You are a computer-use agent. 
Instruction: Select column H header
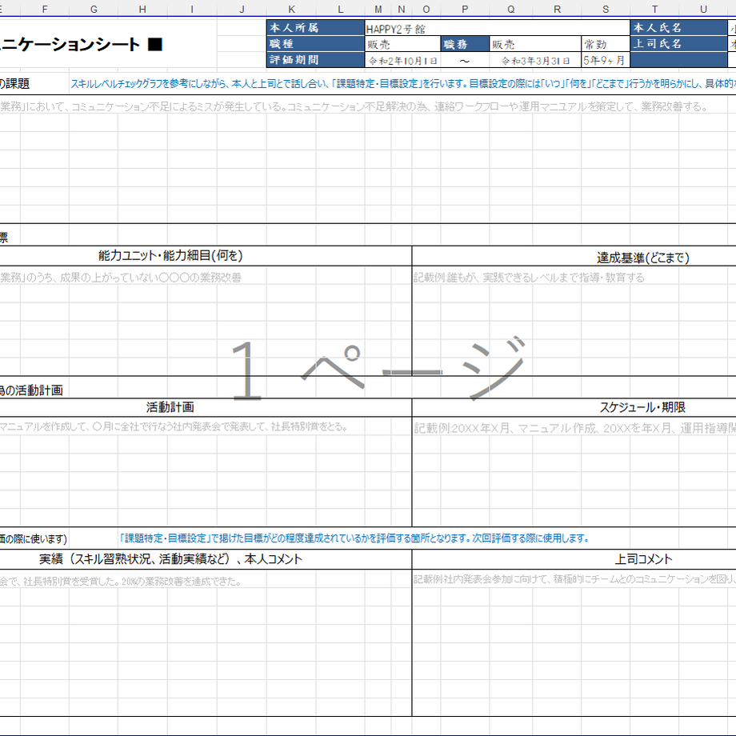click(x=142, y=9)
